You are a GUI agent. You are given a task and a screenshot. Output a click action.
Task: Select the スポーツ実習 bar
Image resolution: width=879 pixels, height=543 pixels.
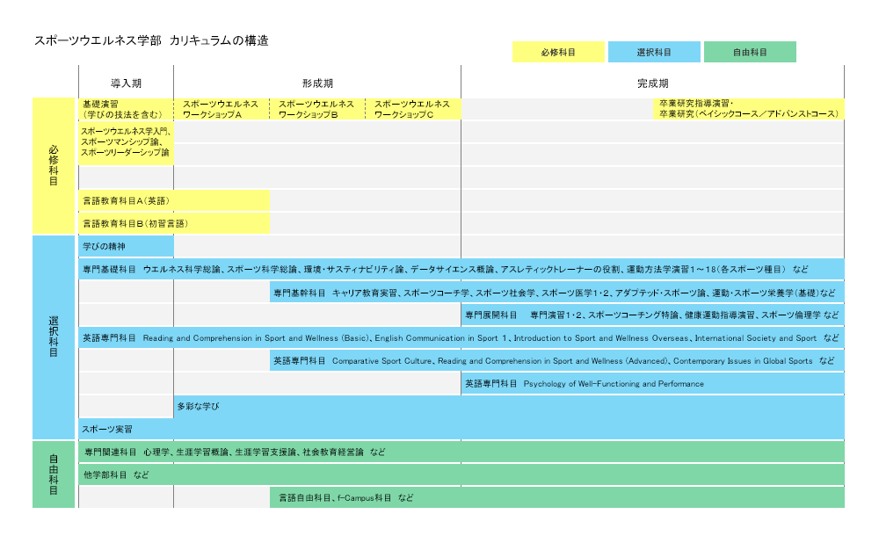point(461,430)
